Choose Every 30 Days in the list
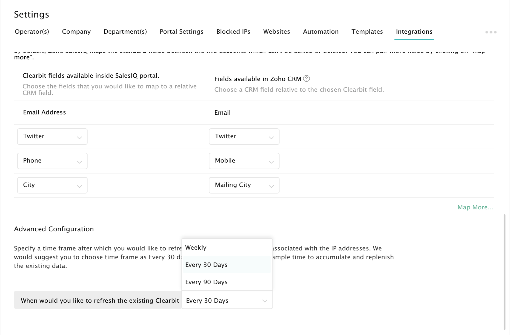The width and height of the screenshot is (510, 335). coord(206,265)
